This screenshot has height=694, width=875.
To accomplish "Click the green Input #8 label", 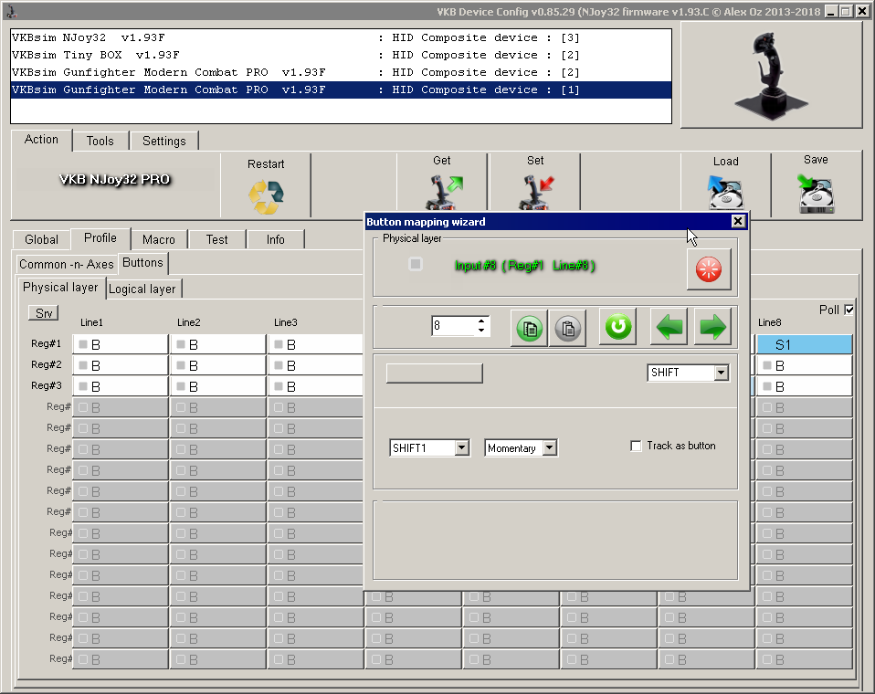I will pos(524,266).
